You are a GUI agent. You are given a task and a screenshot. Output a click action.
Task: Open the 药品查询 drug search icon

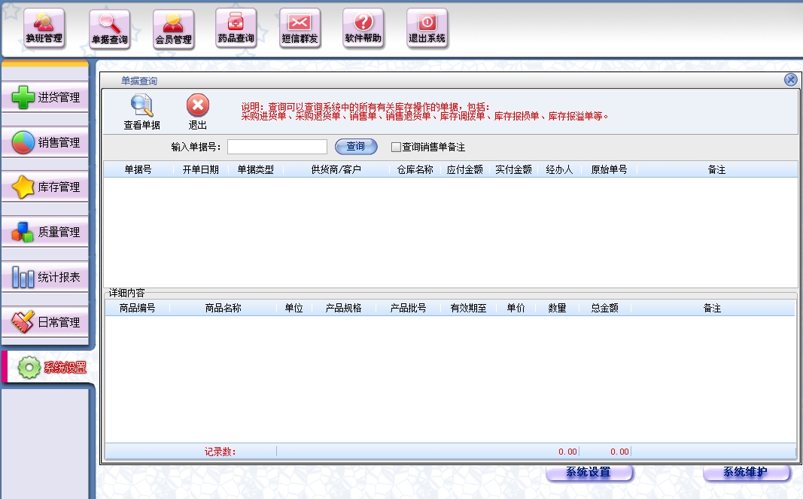(x=236, y=29)
